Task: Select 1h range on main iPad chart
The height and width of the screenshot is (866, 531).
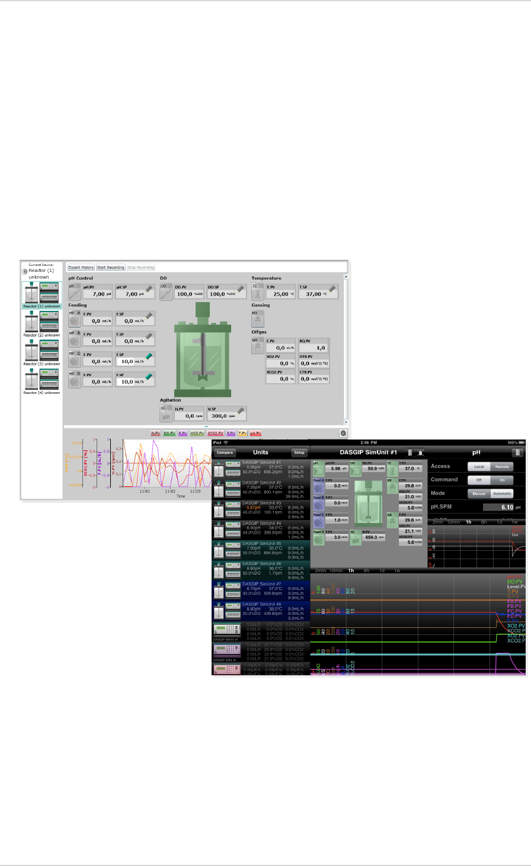Action: pos(351,571)
